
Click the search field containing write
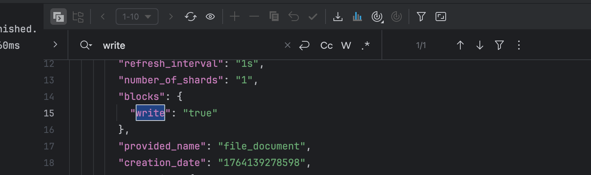(x=190, y=45)
